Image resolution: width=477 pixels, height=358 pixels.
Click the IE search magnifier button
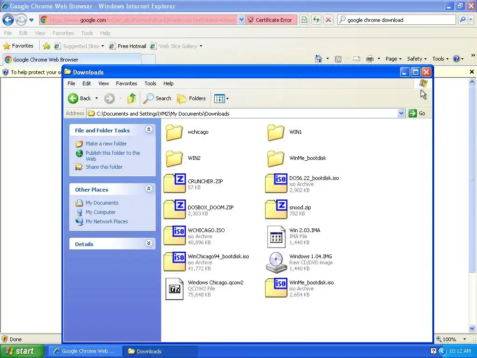pyautogui.click(x=463, y=20)
